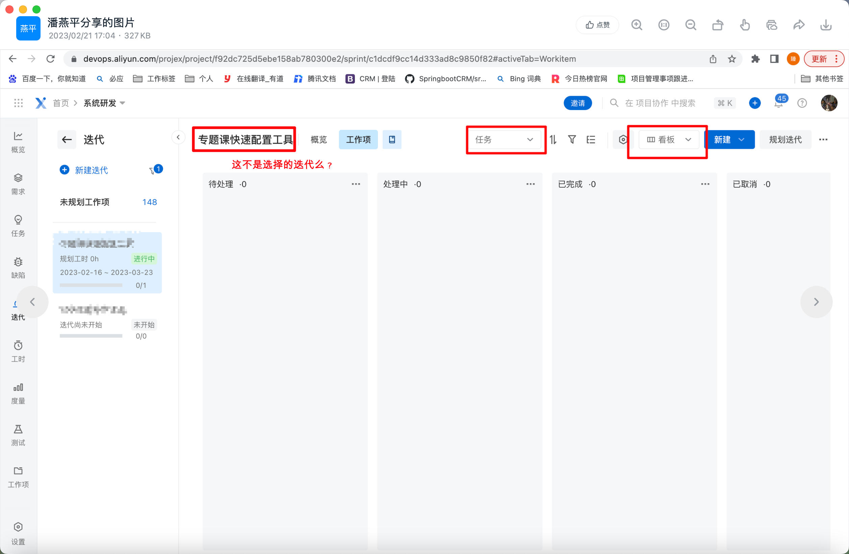Image resolution: width=849 pixels, height=554 pixels.
Task: Open the 腾讯文档 bookmark
Action: [315, 79]
